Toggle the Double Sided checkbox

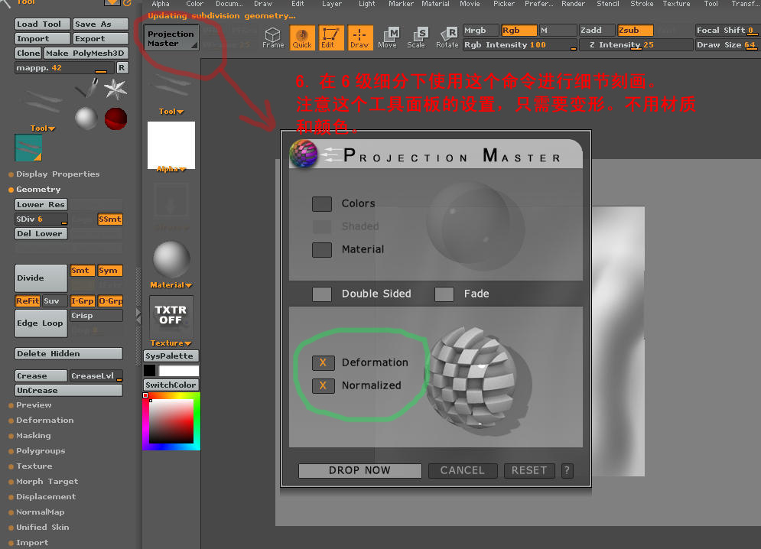pos(322,294)
